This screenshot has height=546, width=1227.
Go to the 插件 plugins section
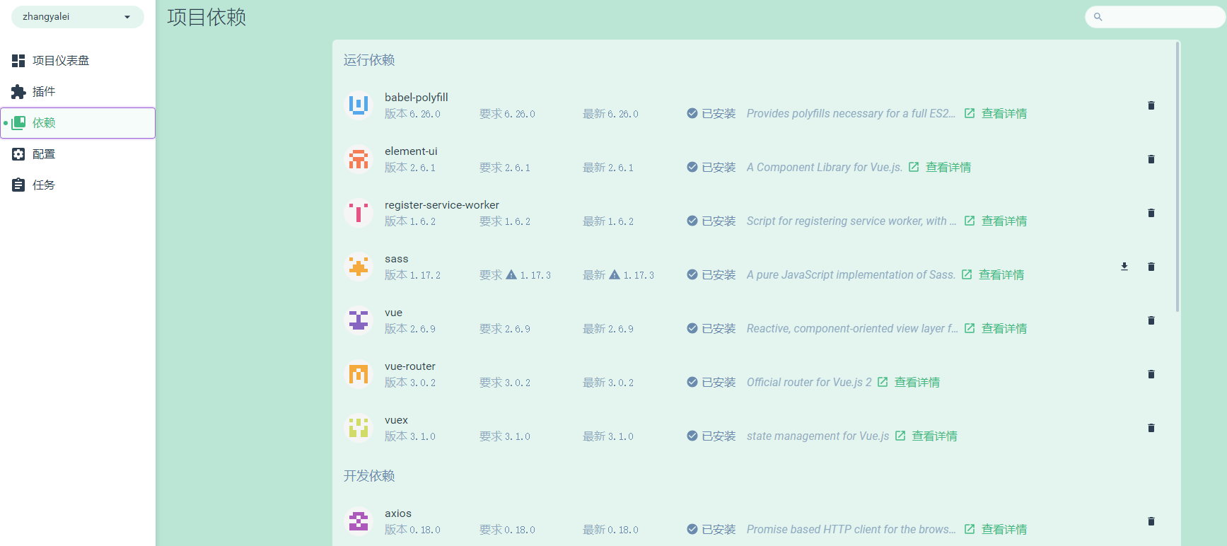(44, 92)
